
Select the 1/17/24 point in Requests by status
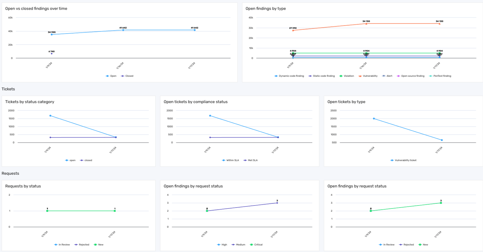click(x=115, y=211)
